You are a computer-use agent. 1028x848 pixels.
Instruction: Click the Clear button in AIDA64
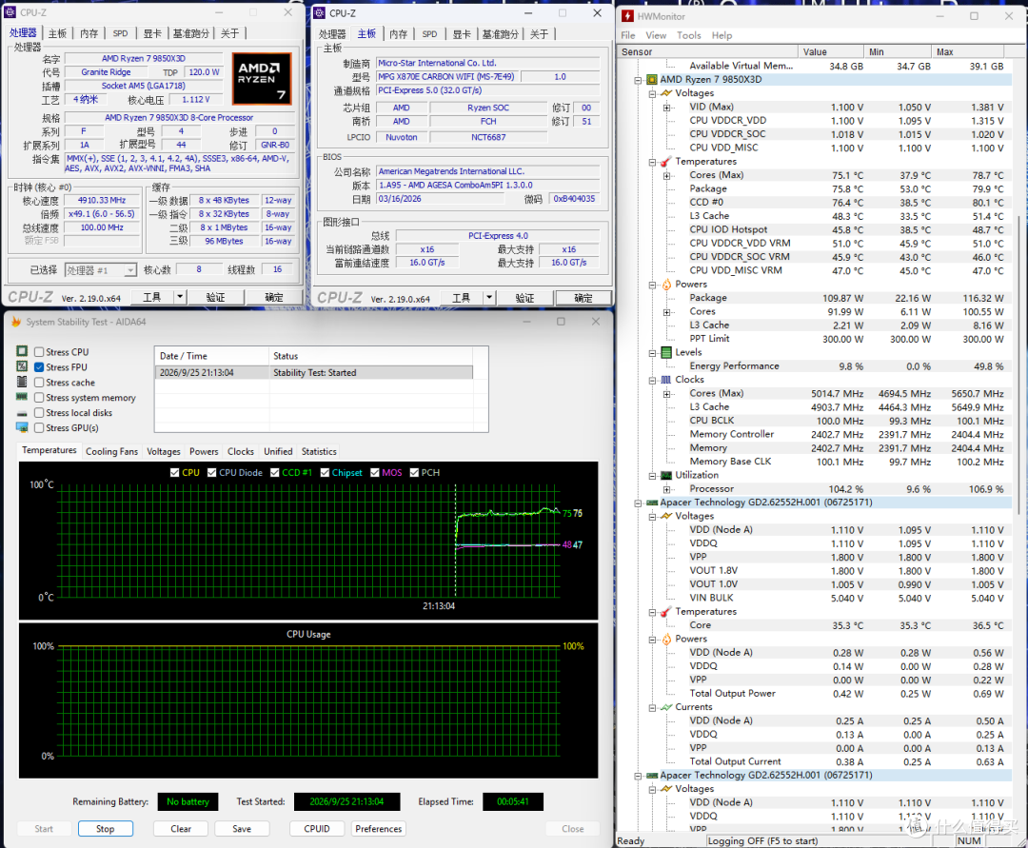(x=181, y=828)
